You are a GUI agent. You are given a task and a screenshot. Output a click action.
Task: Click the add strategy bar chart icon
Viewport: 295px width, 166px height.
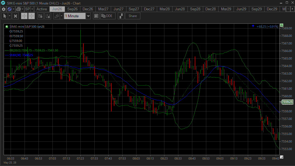pyautogui.click(x=48, y=16)
